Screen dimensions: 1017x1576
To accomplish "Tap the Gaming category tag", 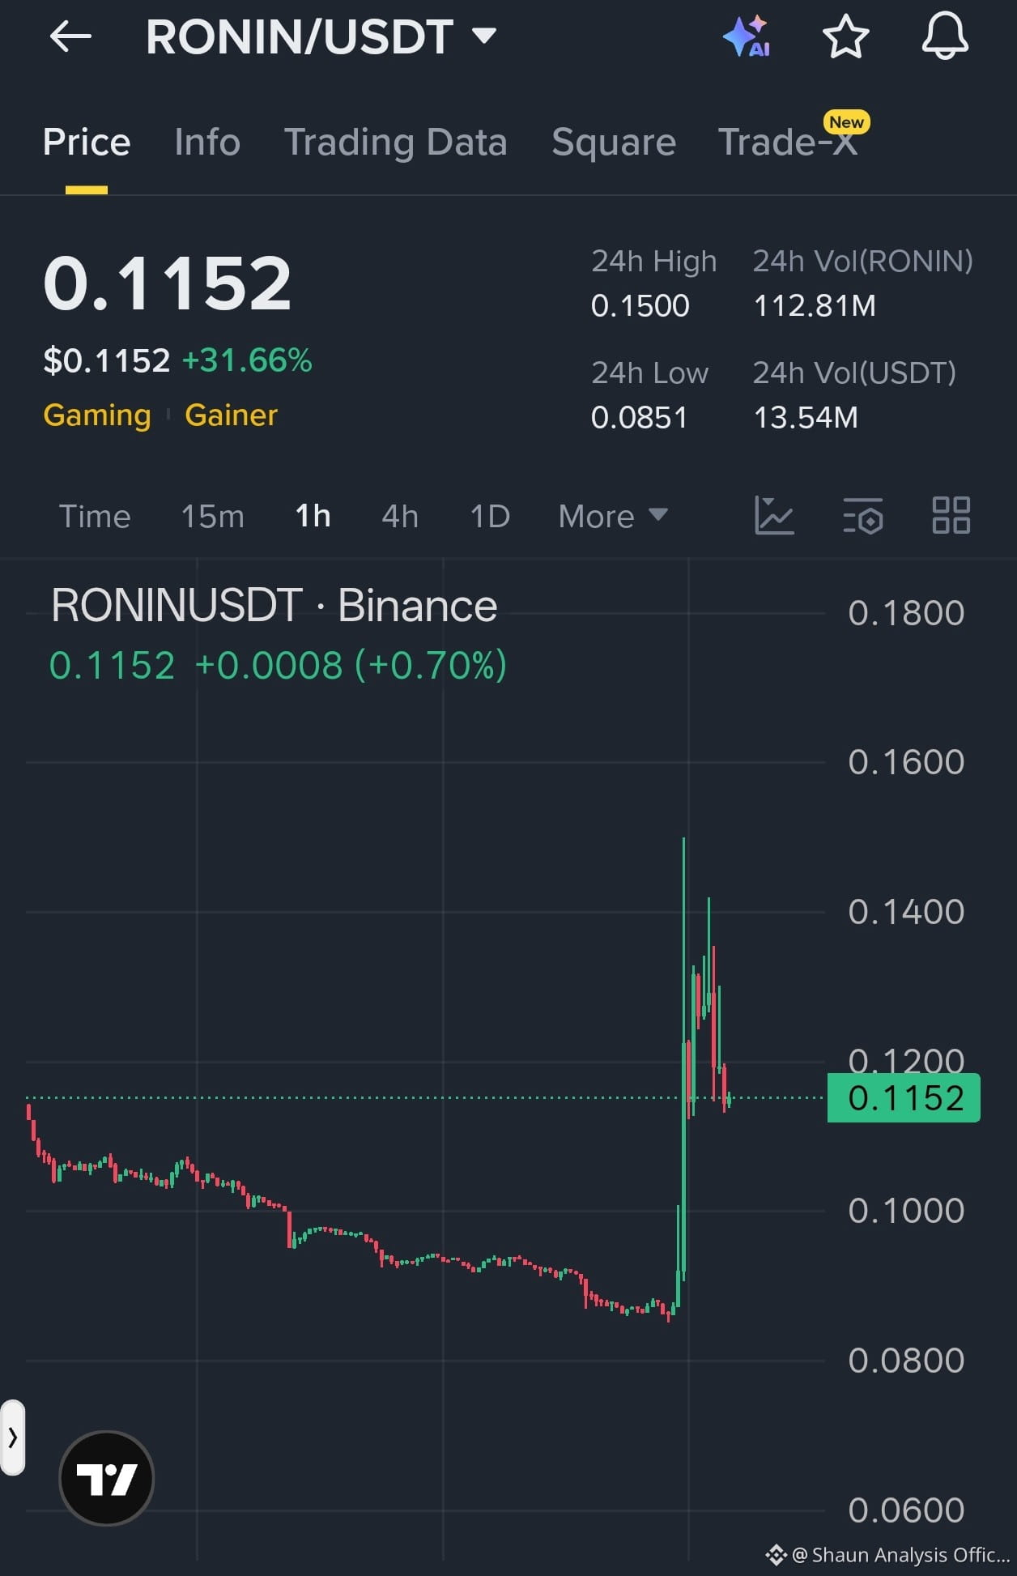I will (x=97, y=415).
